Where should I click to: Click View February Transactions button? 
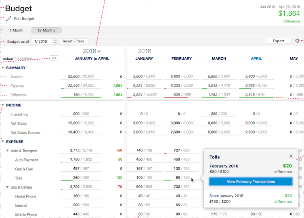(251, 182)
